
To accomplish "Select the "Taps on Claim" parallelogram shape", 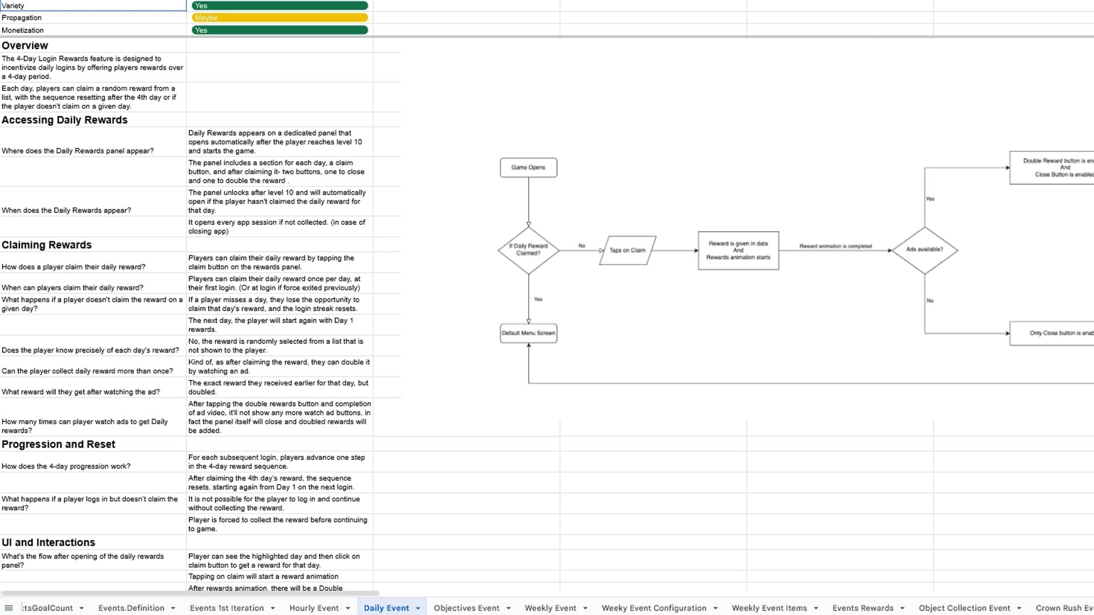I will click(627, 249).
